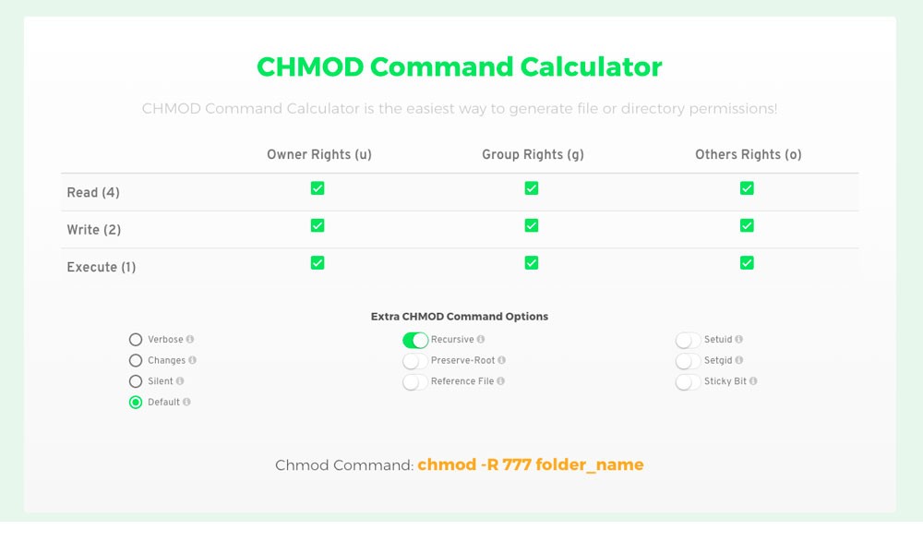Turn off the Recursive toggle
Viewport: 923px width, 554px height.
click(415, 340)
